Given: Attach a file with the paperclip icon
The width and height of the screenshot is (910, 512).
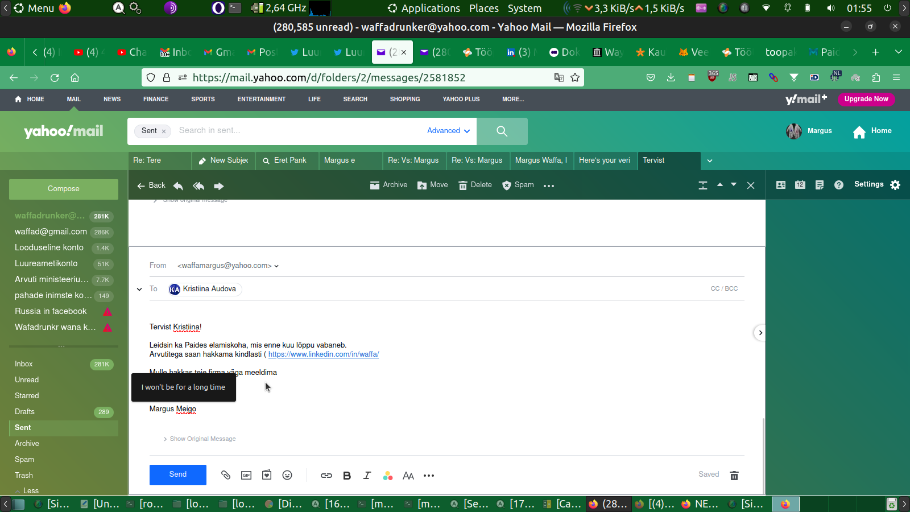Looking at the screenshot, I should [x=226, y=475].
